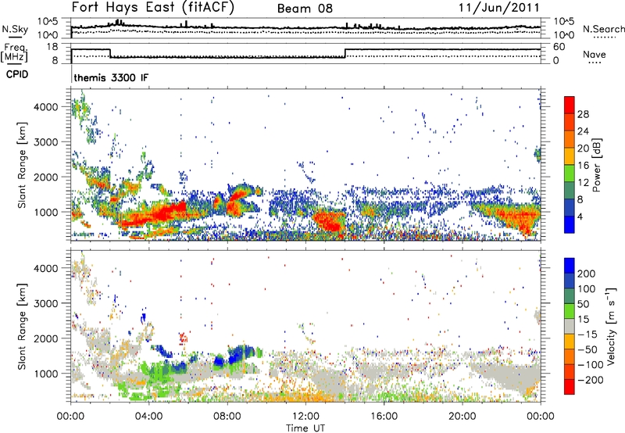Viewport: 625px width, 433px height.
Task: Pick the blue top segment of Velocity colorbar
Action: point(570,266)
